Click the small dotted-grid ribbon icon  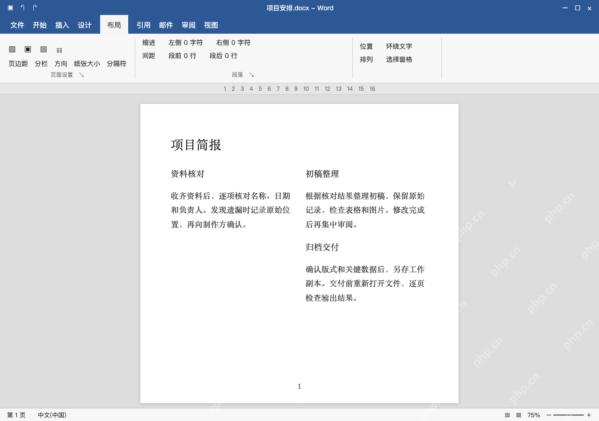click(59, 50)
